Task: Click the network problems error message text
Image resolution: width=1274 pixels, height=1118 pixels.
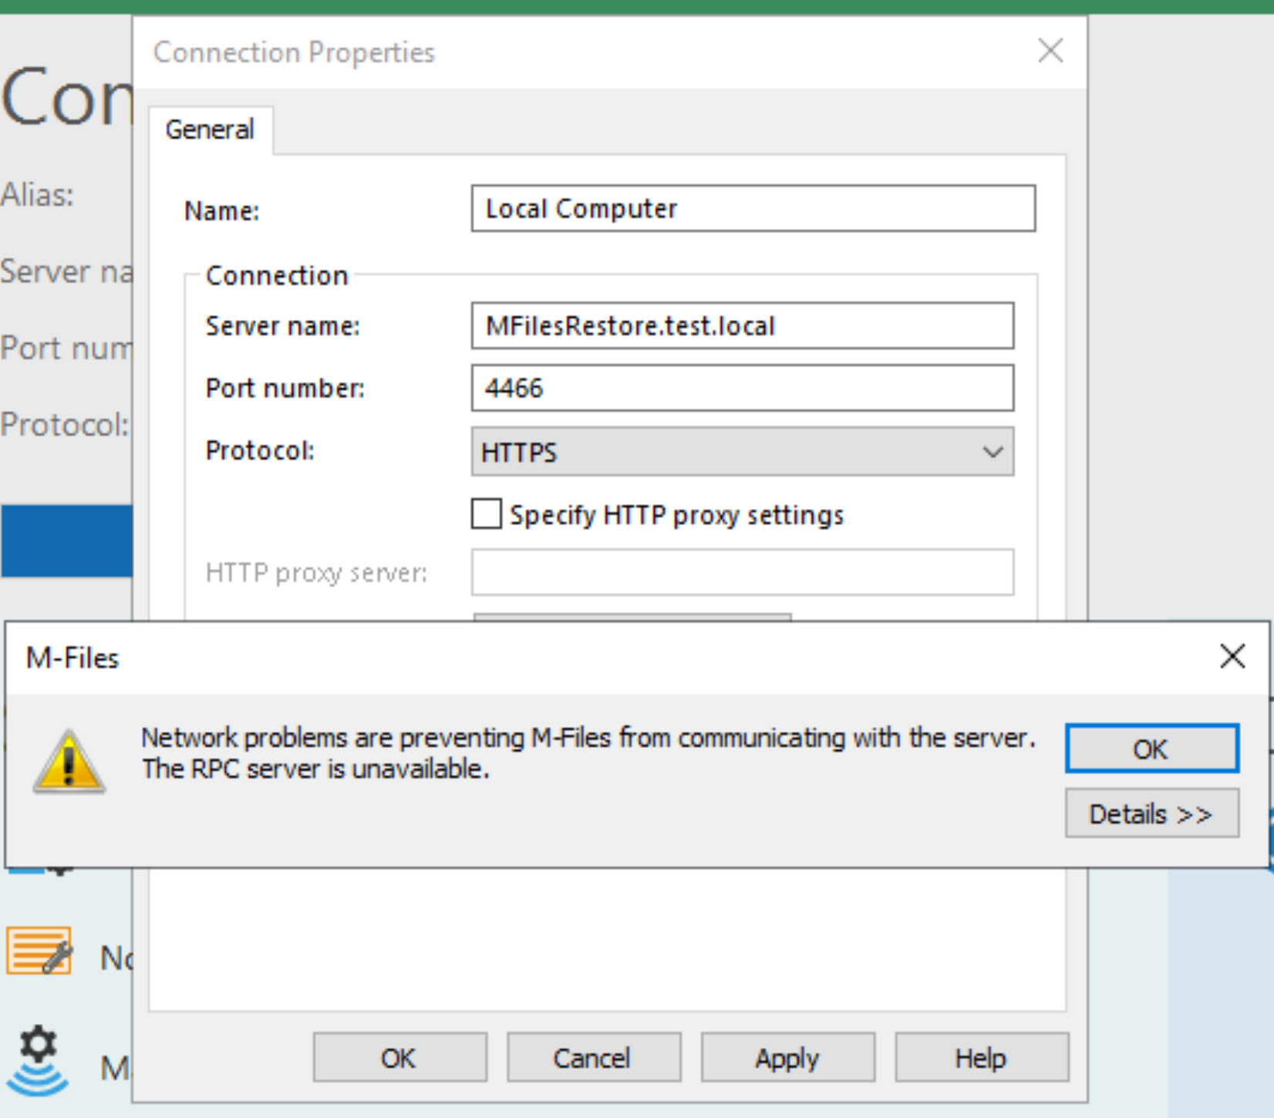Action: tap(588, 753)
